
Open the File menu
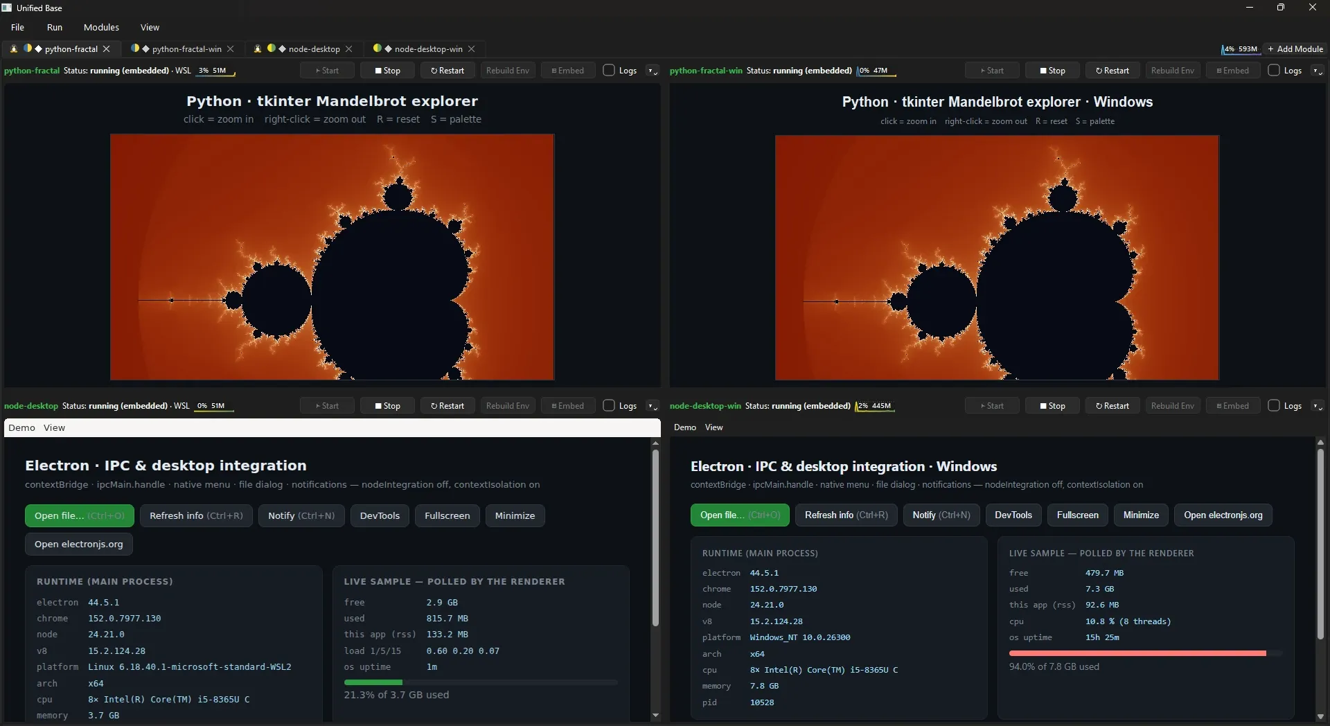(18, 28)
